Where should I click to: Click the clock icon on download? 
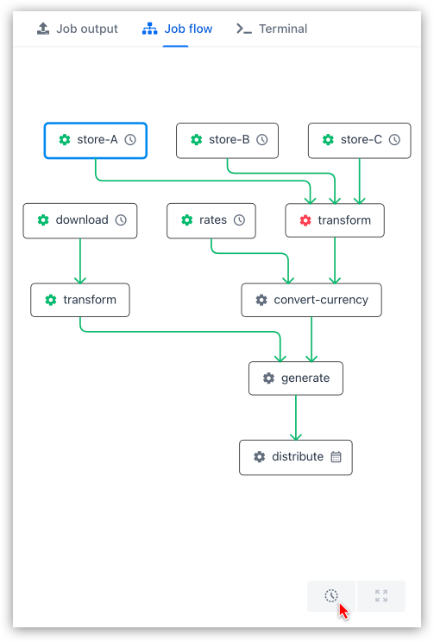point(121,219)
